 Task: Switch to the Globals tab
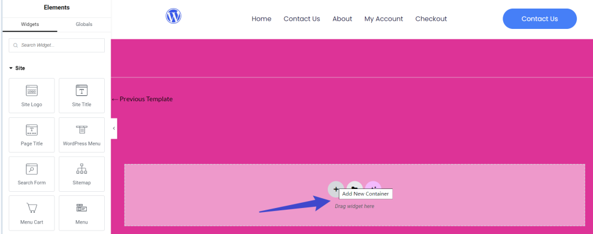click(84, 24)
